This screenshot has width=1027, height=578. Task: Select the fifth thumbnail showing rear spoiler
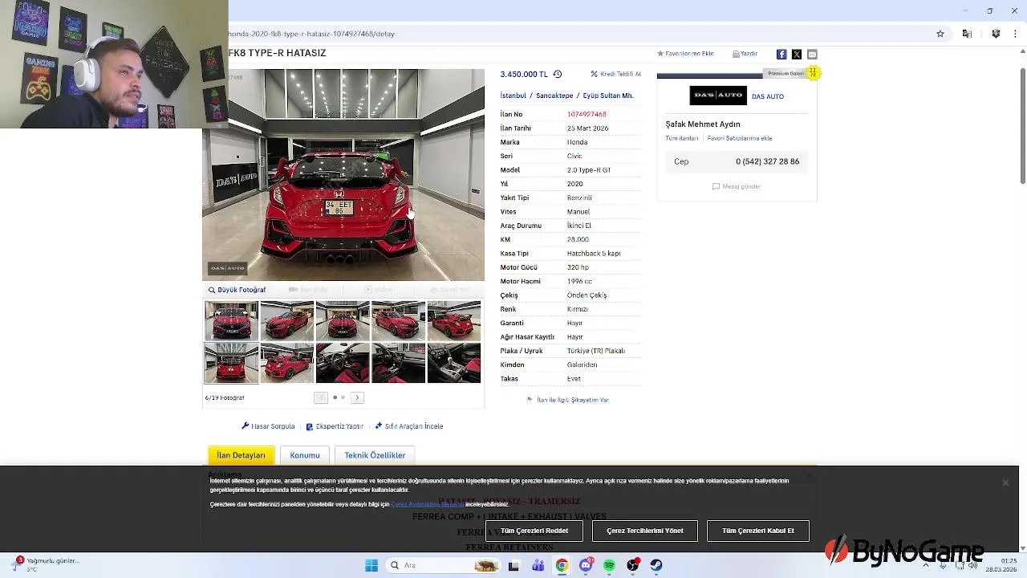454,320
